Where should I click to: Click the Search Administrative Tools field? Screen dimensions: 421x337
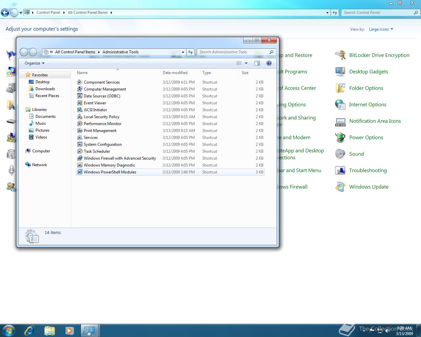click(236, 52)
